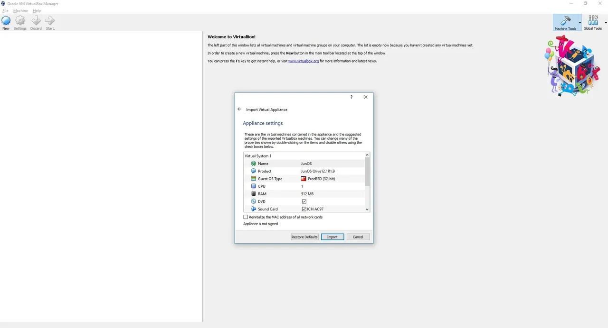This screenshot has height=328, width=608.
Task: Restore down the main window
Action: coord(585,3)
